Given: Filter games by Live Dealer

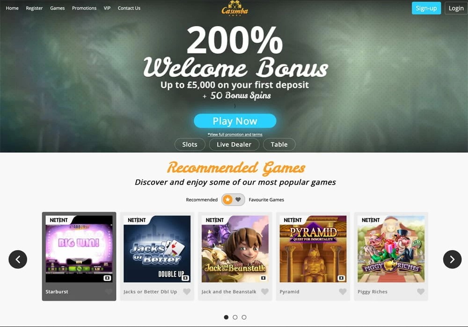Looking at the screenshot, I should click(234, 144).
